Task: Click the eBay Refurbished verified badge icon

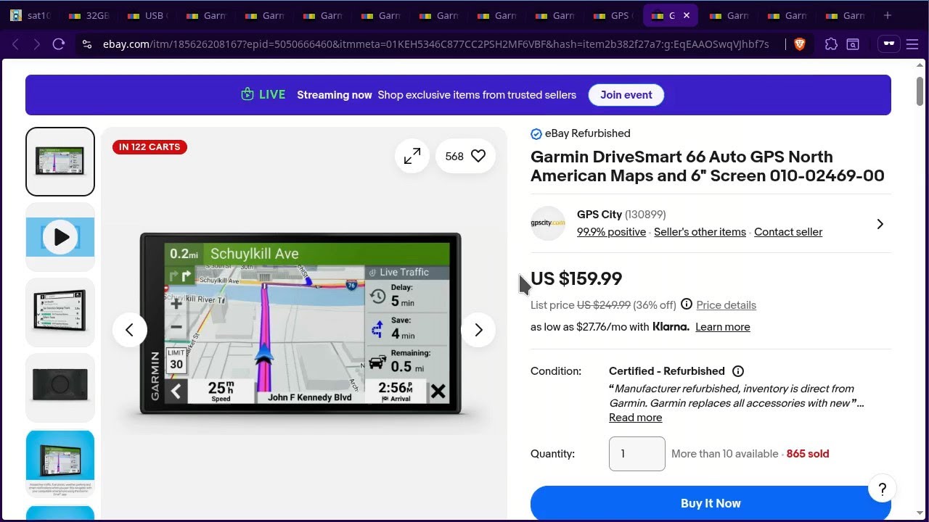Action: tap(536, 133)
